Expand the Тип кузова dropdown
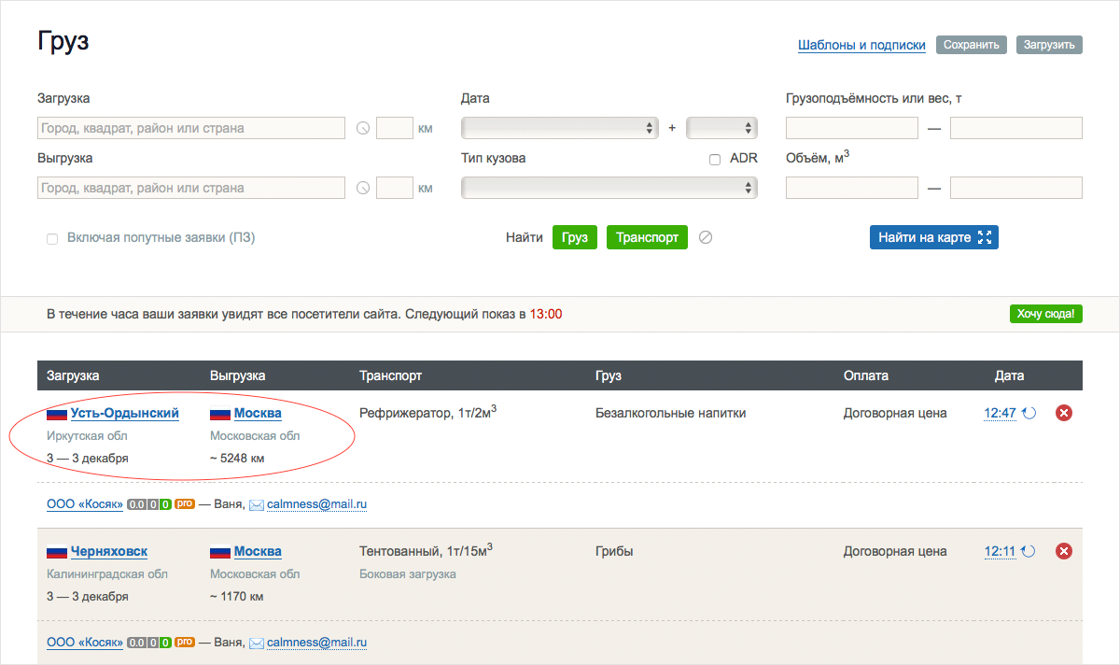1120x665 pixels. pos(609,188)
